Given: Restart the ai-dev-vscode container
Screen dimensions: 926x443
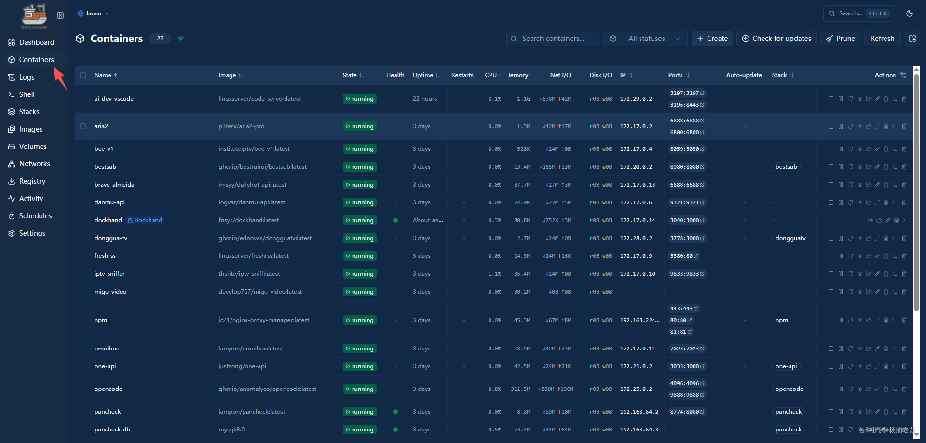Looking at the screenshot, I should tap(850, 99).
